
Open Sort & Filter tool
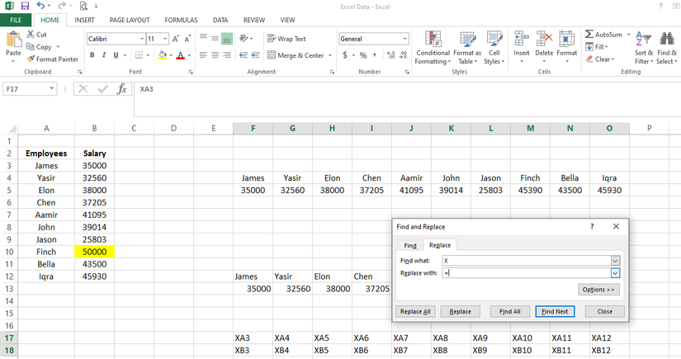pos(644,49)
